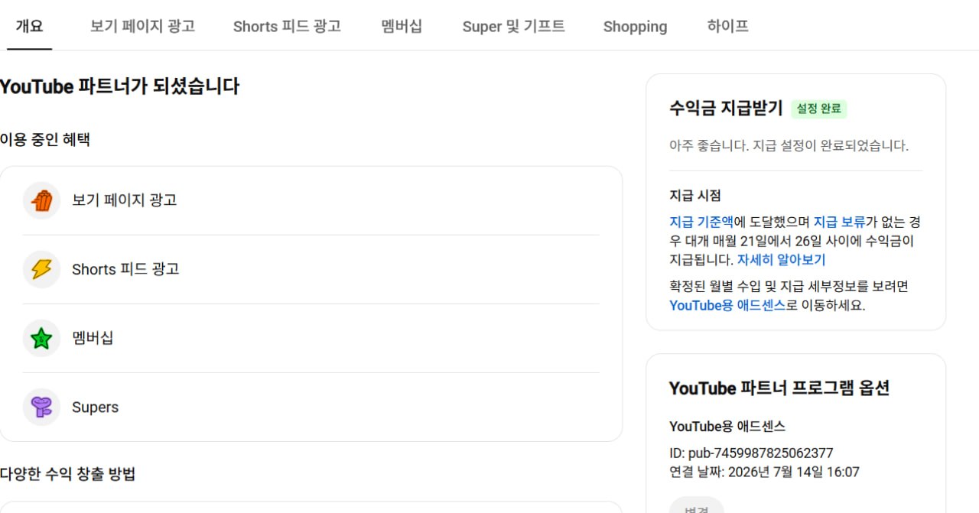Go to the Super 및 기프트 tab

coord(513,26)
